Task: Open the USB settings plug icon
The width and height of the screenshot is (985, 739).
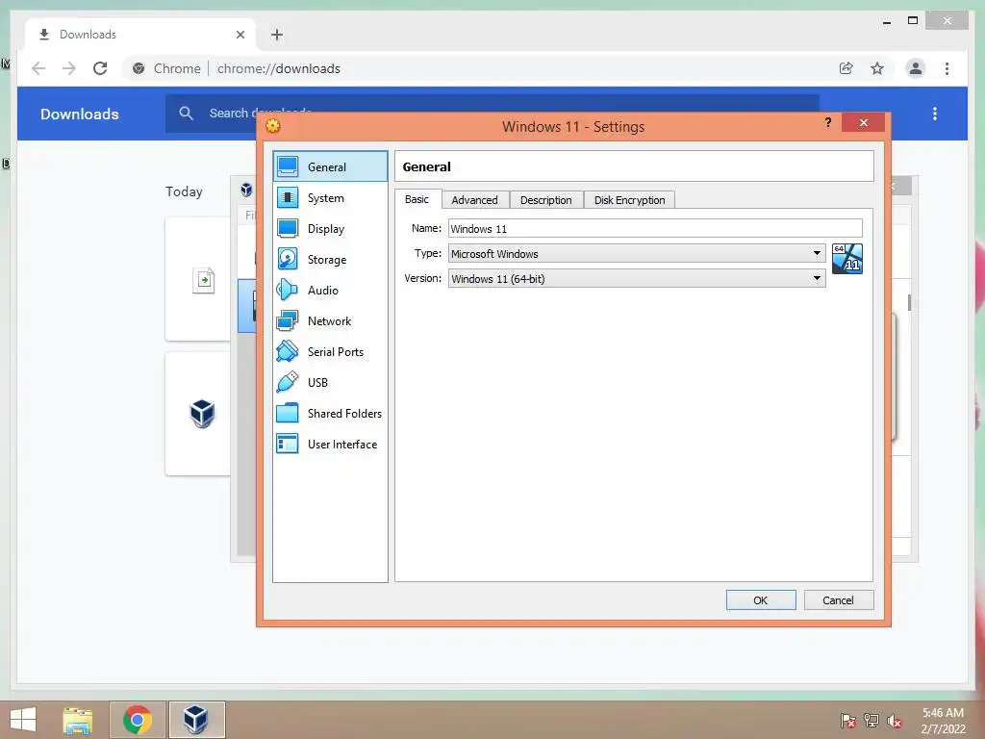Action: pyautogui.click(x=288, y=382)
